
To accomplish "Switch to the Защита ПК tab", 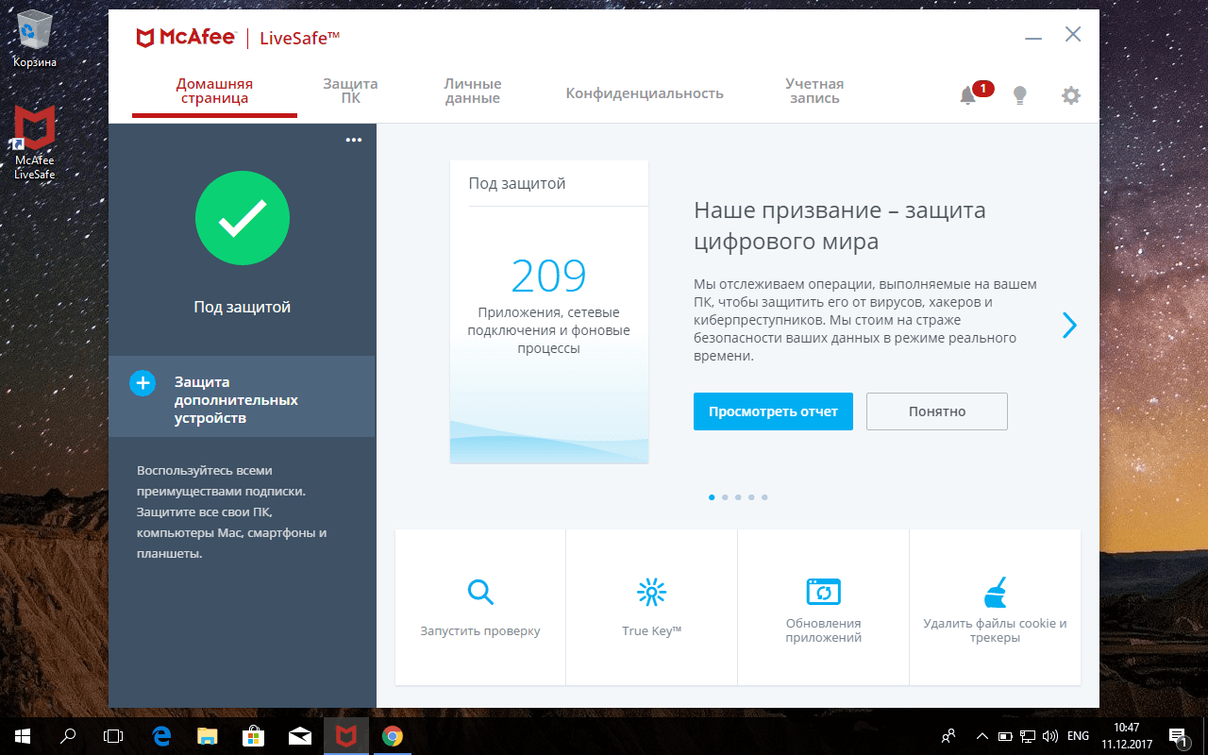I will click(350, 92).
